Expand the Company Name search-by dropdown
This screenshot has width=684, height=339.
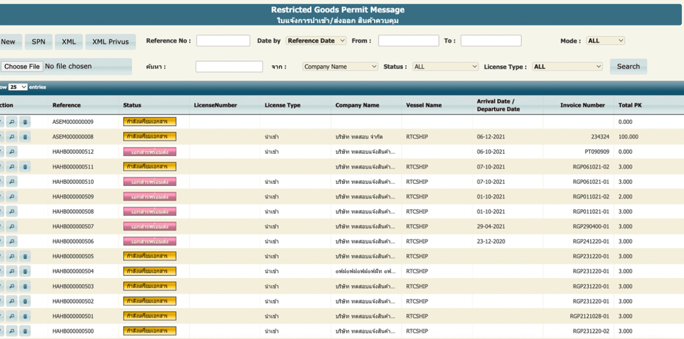pyautogui.click(x=340, y=67)
